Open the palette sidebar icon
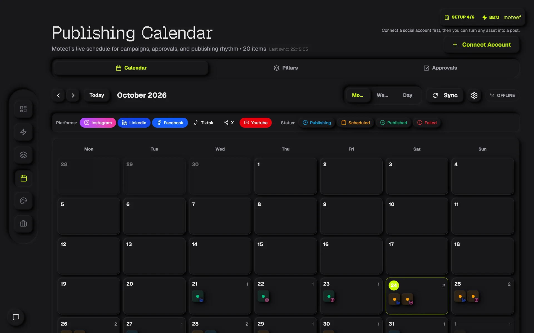The height and width of the screenshot is (333, 534). click(23, 201)
